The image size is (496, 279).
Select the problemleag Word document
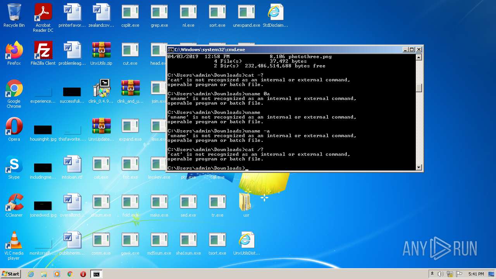click(x=72, y=53)
